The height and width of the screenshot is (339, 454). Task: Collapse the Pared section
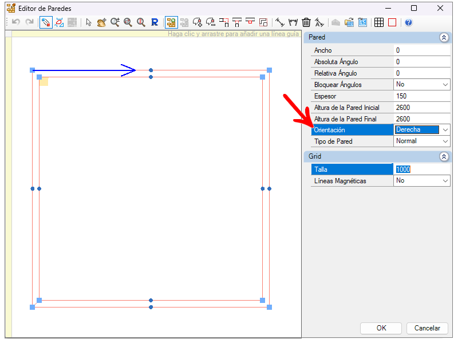pyautogui.click(x=444, y=37)
